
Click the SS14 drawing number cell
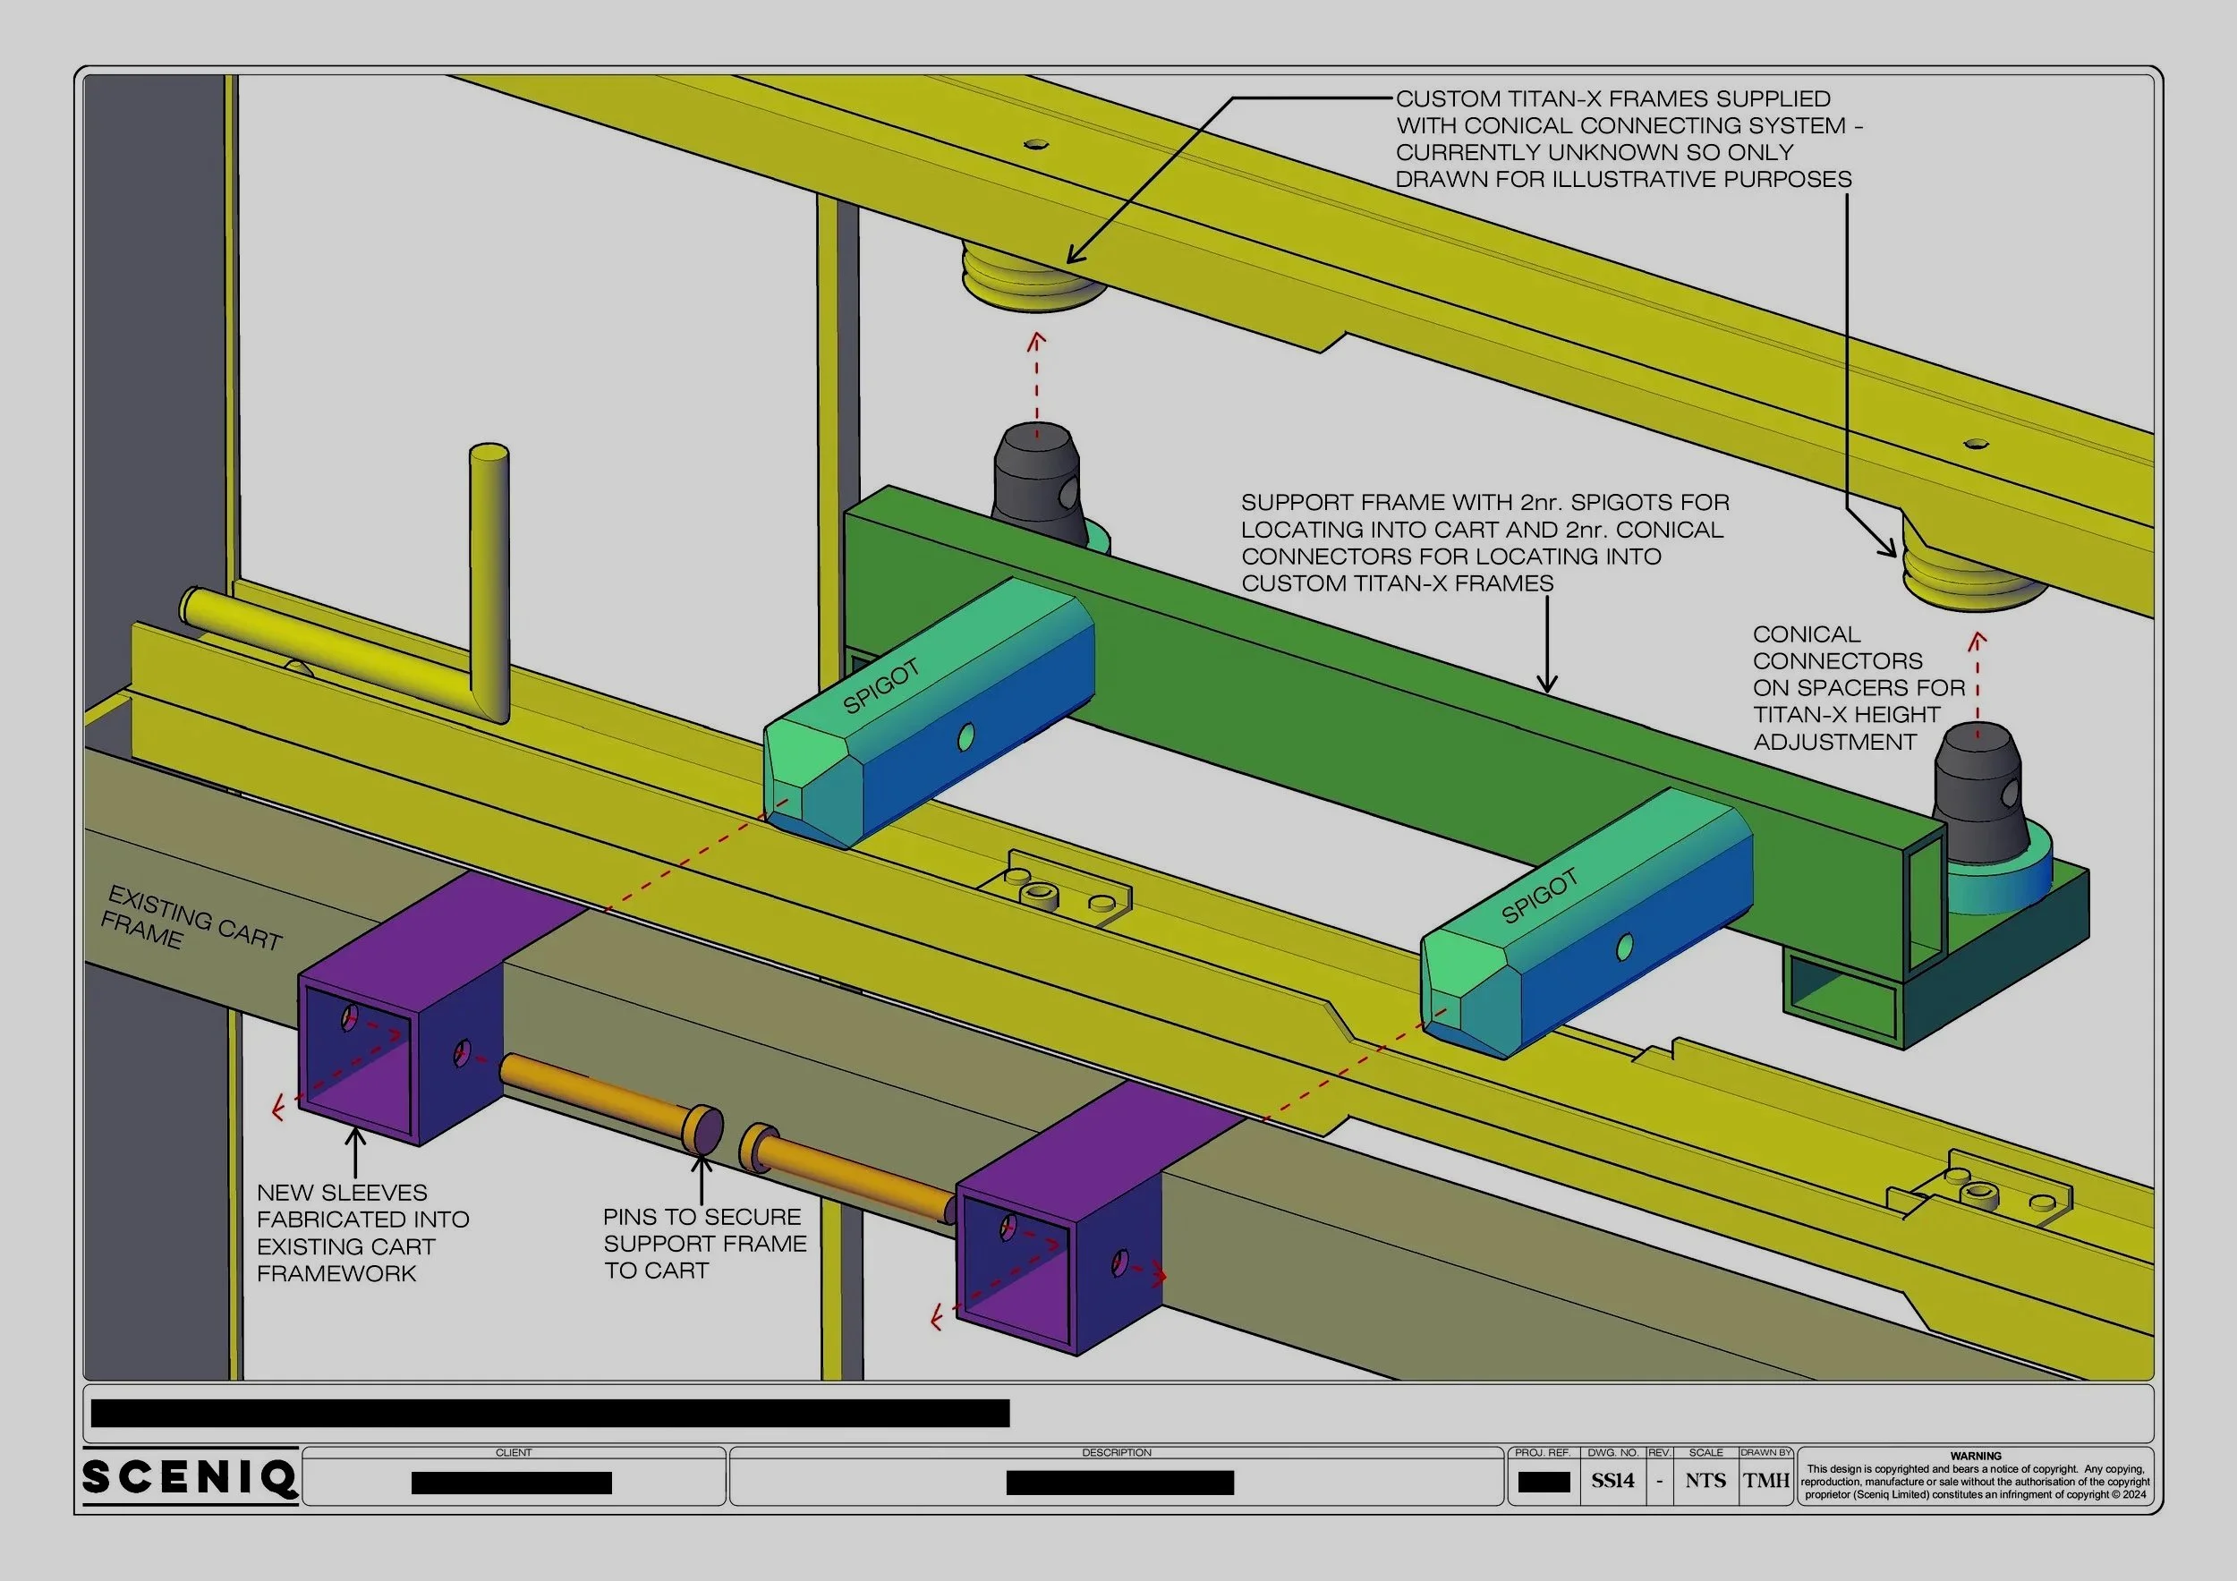[x=1612, y=1481]
